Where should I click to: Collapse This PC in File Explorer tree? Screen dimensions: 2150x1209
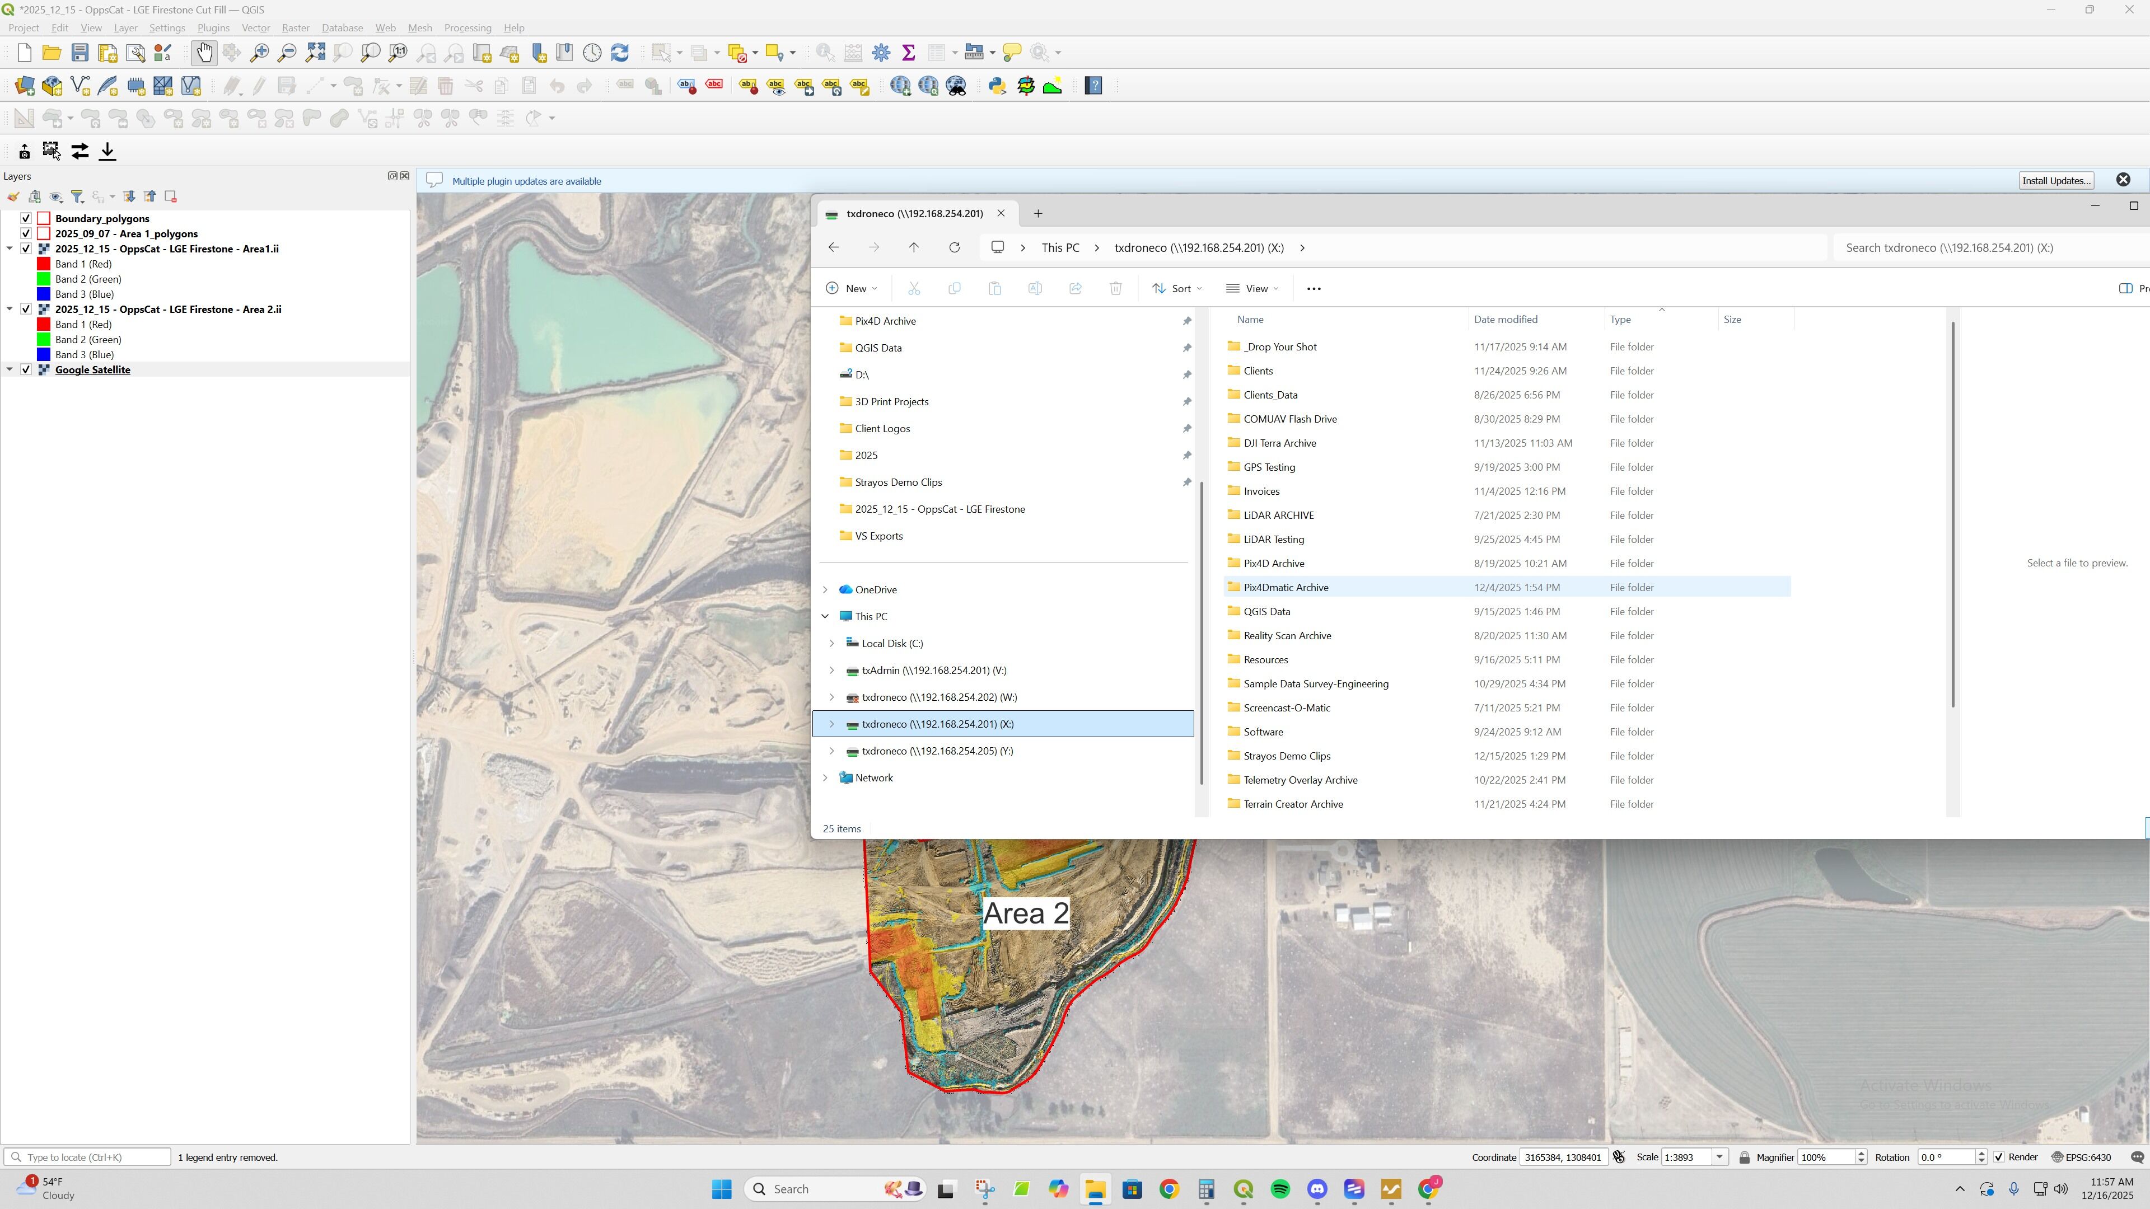(825, 617)
